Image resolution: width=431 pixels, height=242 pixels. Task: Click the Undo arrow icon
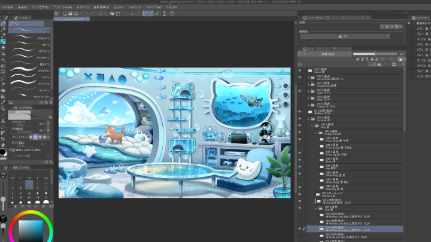(x=87, y=13)
